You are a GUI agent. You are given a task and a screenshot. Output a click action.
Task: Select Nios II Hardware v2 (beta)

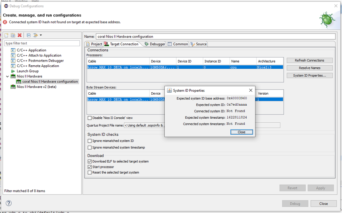point(36,87)
